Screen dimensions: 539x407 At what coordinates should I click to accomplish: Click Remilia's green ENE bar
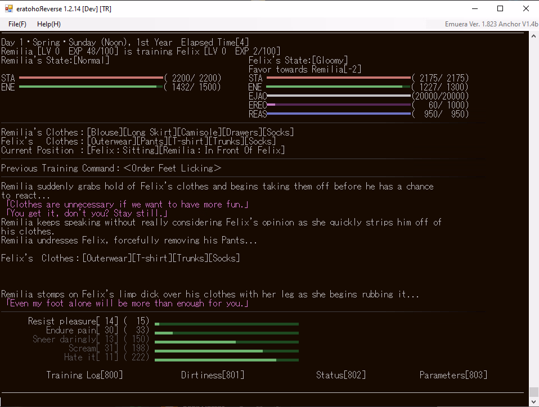coord(91,87)
